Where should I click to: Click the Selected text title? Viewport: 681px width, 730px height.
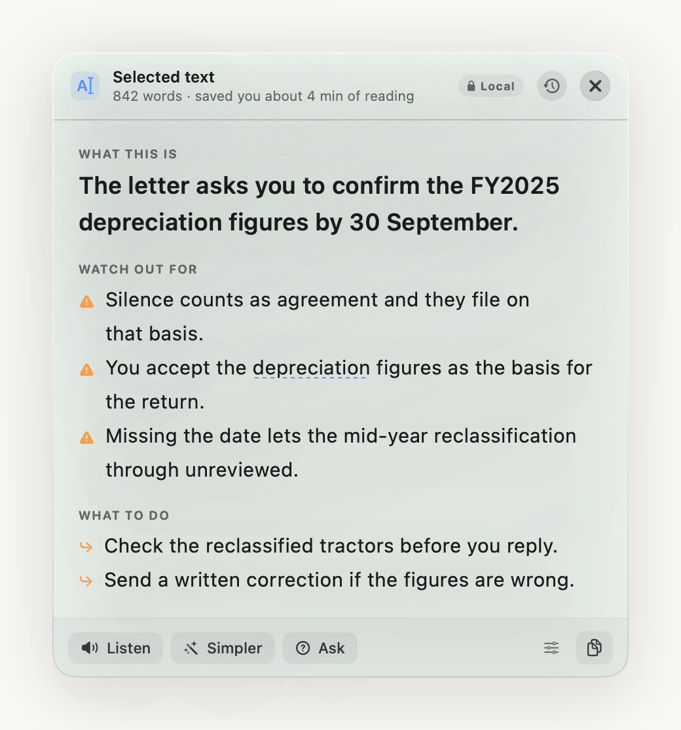tap(164, 77)
